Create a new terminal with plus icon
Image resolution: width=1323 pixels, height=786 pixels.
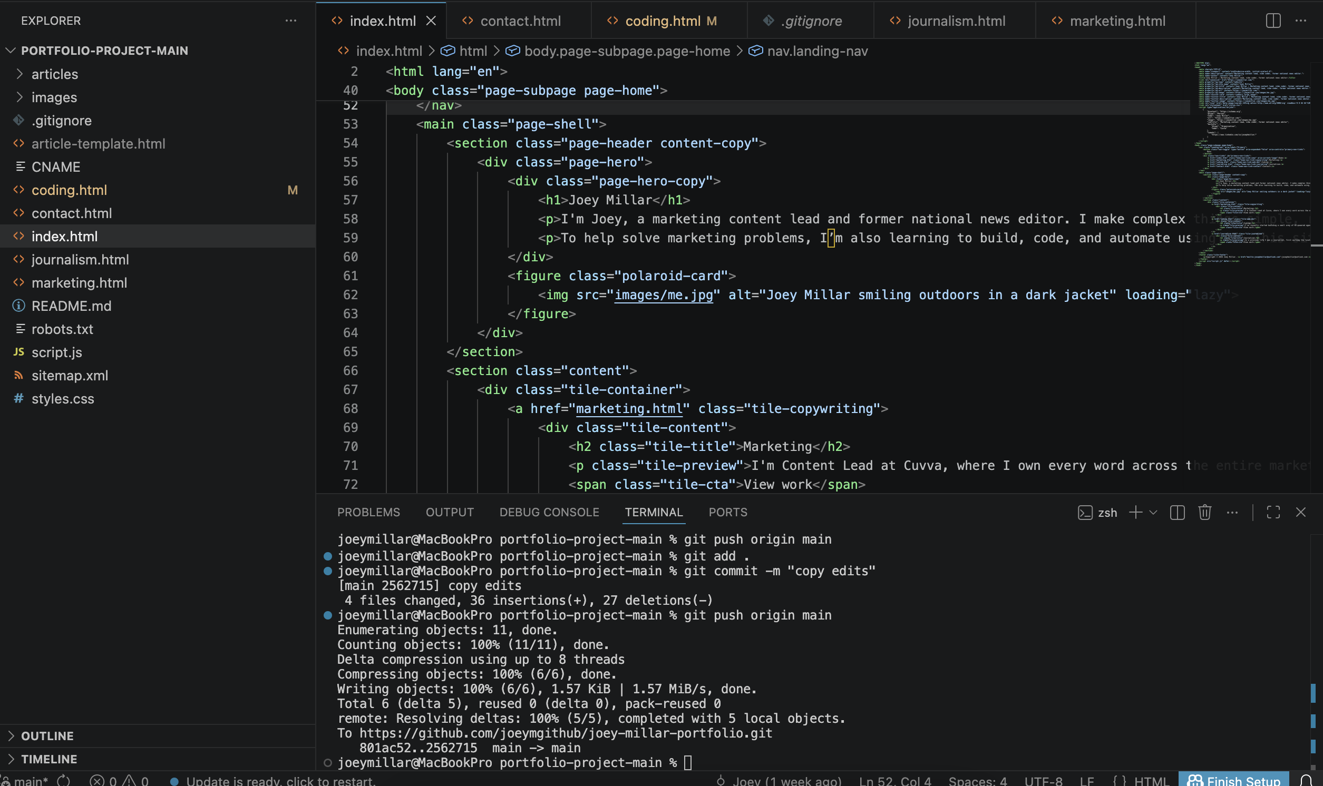pos(1135,512)
